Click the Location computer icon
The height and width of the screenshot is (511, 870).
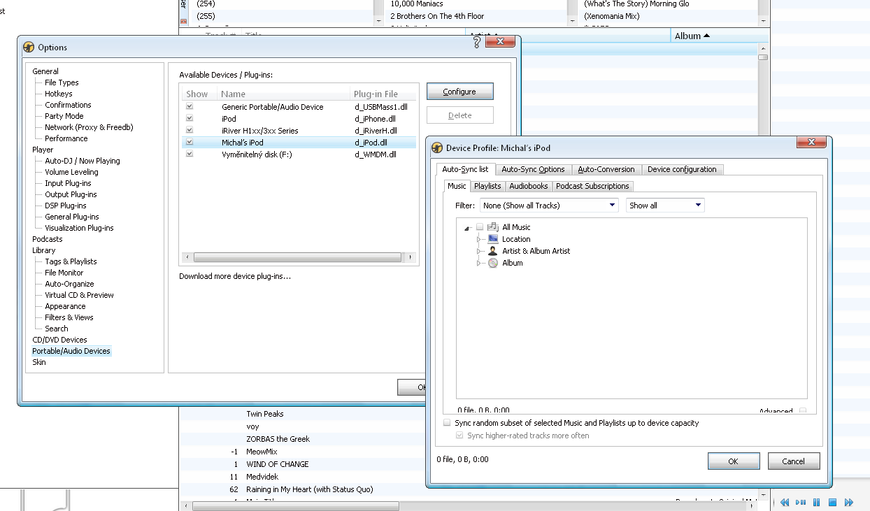493,239
